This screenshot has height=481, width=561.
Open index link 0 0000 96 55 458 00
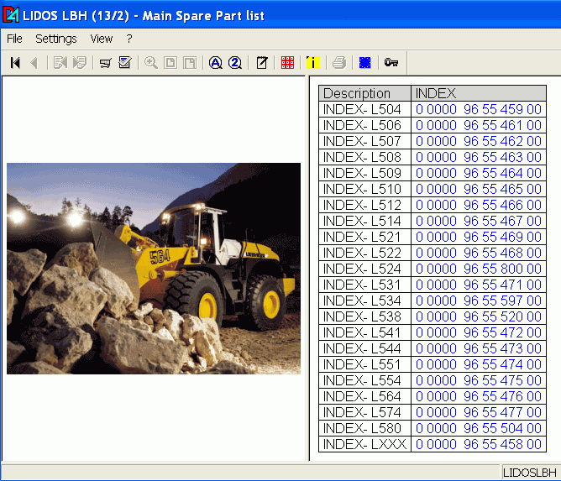(479, 444)
